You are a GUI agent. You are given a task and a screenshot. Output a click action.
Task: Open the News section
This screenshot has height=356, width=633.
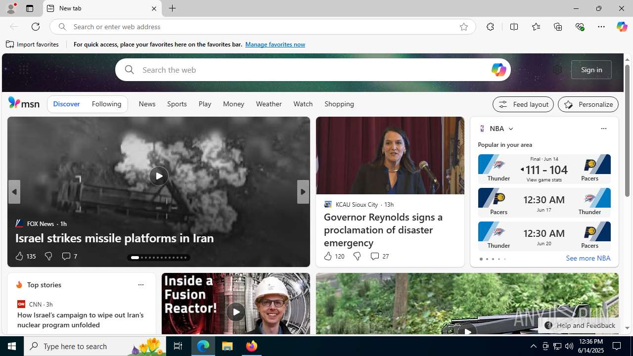(147, 104)
